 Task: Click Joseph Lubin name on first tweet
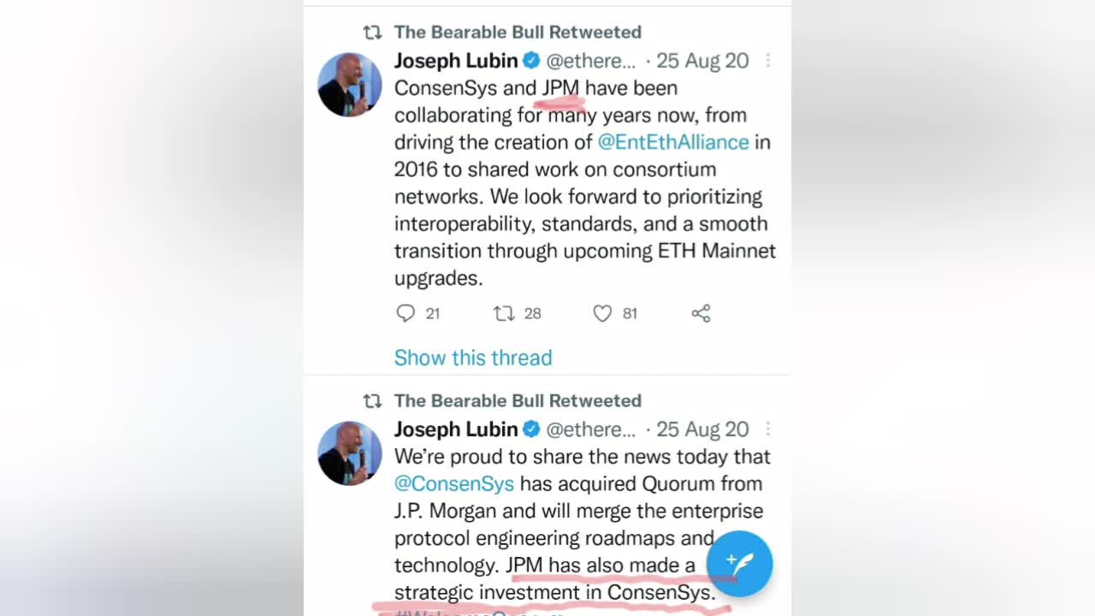point(455,61)
